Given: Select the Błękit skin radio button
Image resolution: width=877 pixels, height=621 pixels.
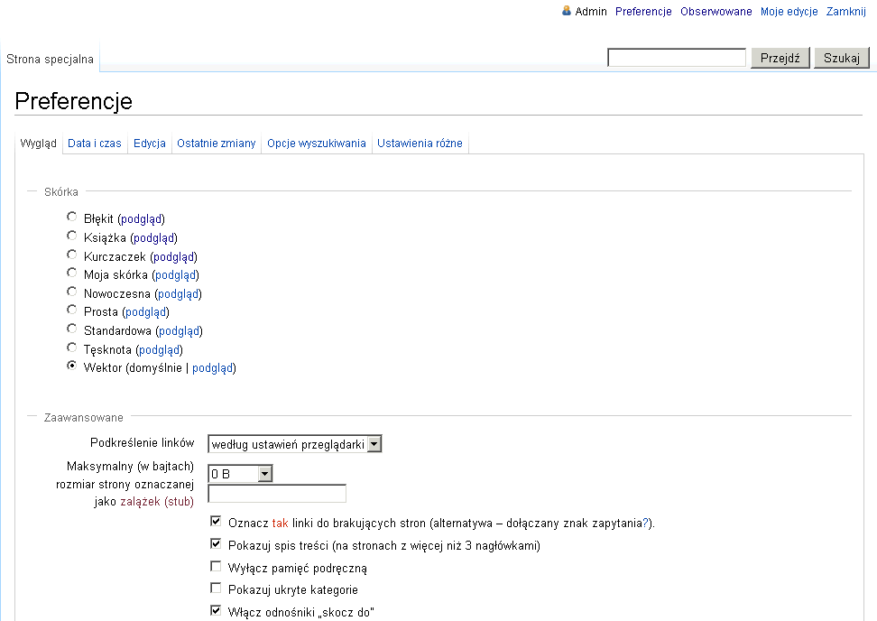Looking at the screenshot, I should point(72,218).
